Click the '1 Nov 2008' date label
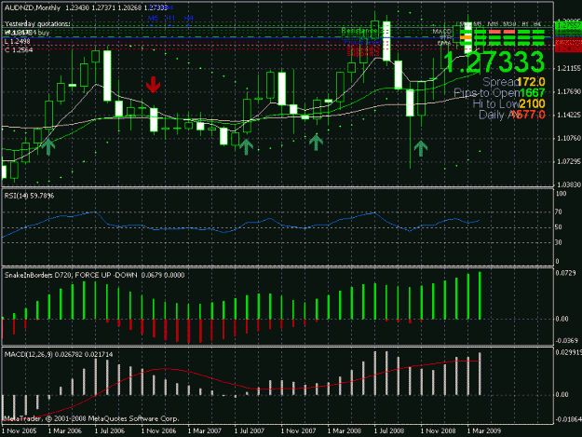Screen dimensions: 582x437 (x=438, y=431)
